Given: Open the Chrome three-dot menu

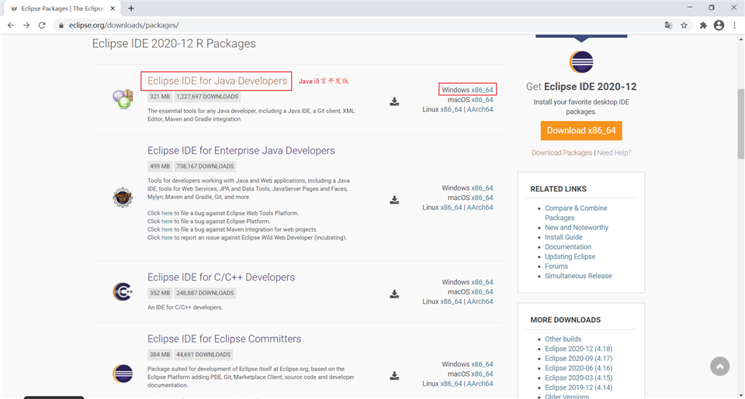Looking at the screenshot, I should pos(735,25).
